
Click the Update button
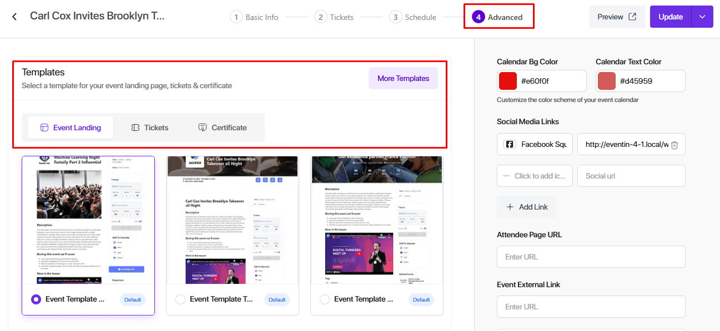[x=670, y=17]
